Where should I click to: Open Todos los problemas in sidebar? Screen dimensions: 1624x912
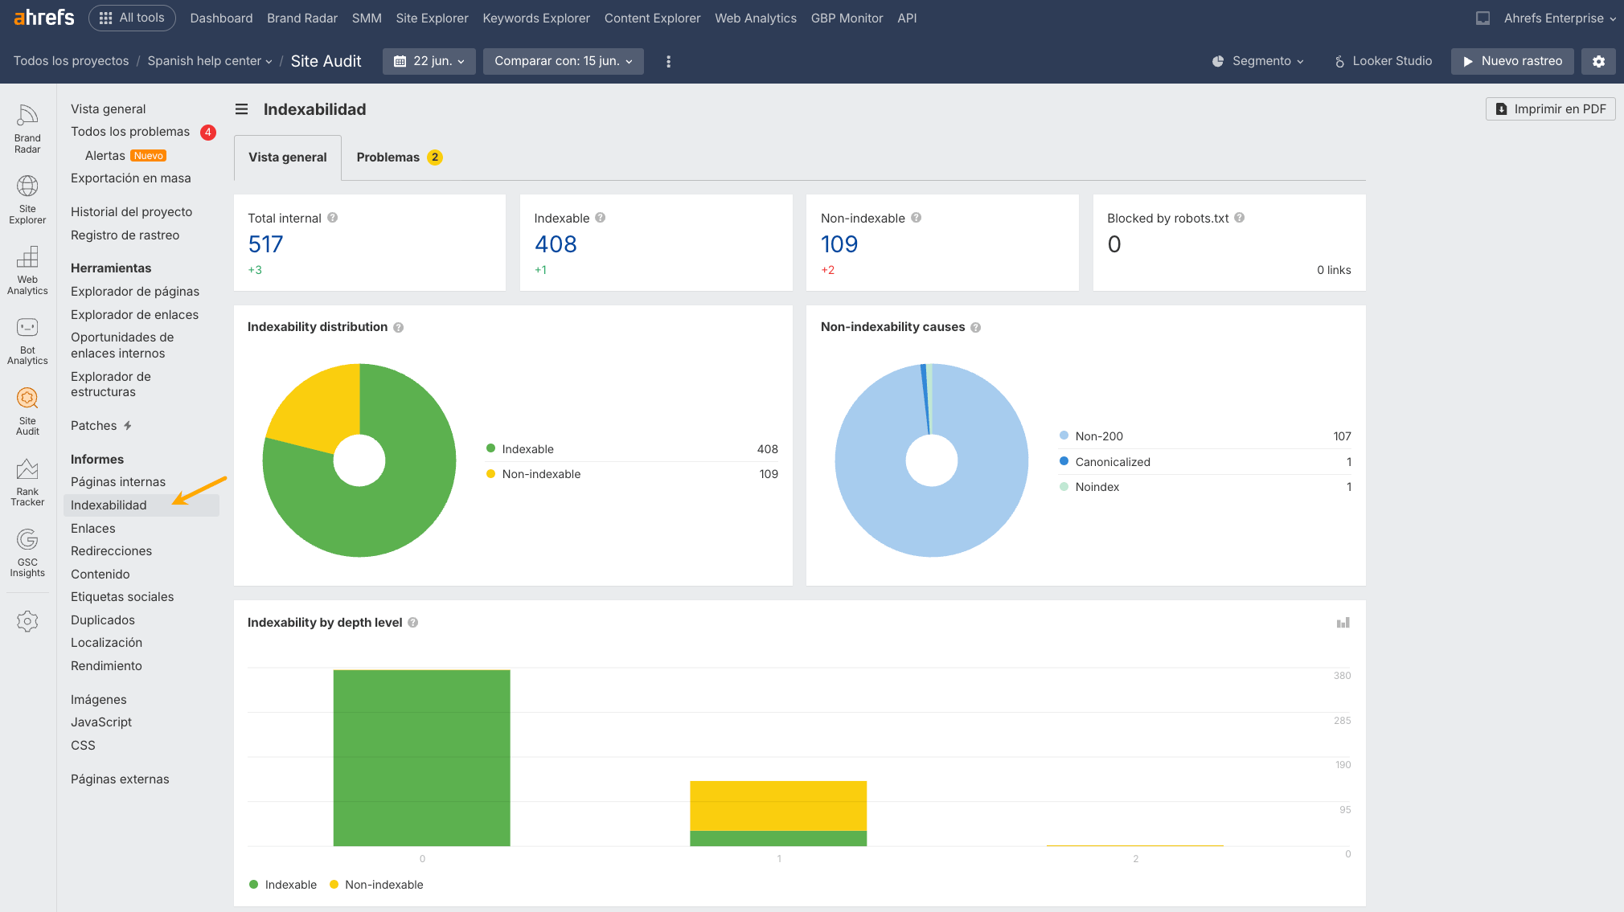130,132
